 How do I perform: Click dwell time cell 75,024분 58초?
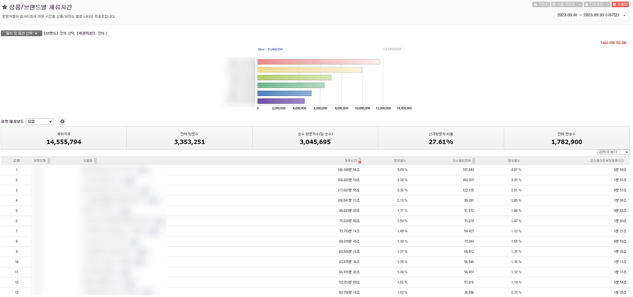[x=349, y=221]
